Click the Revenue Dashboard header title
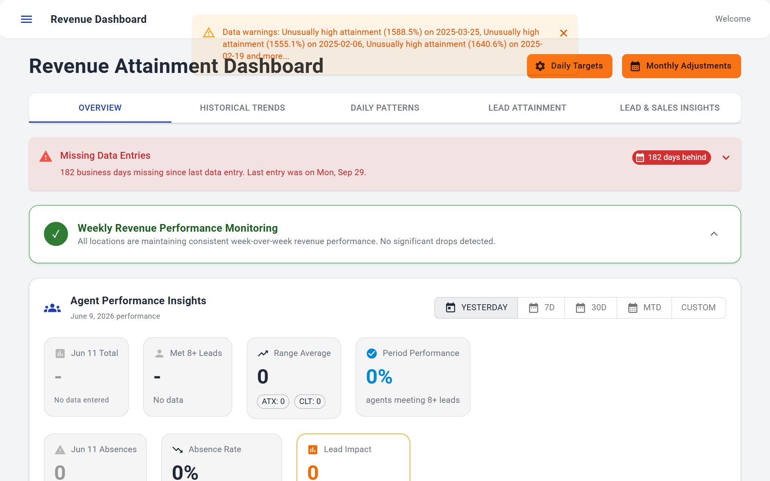This screenshot has height=481, width=770. pyautogui.click(x=99, y=19)
